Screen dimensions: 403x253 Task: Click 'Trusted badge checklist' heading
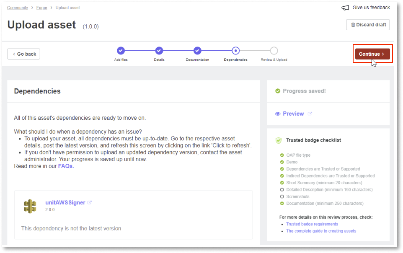click(313, 140)
